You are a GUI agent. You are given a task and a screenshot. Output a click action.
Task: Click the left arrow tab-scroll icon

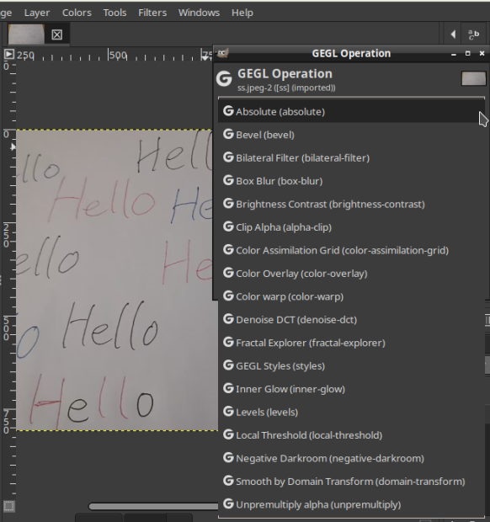click(x=453, y=34)
